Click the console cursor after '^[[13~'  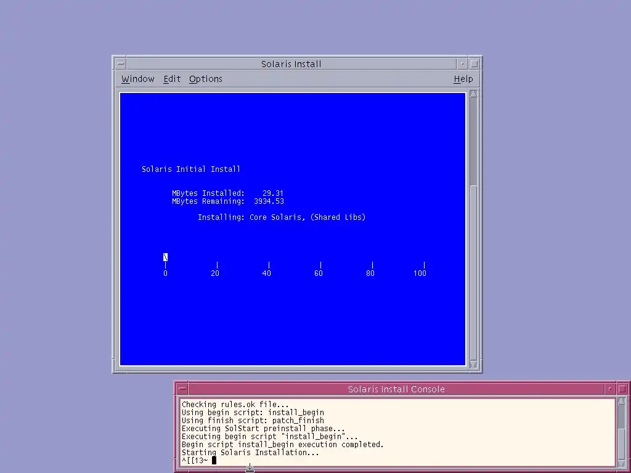click(214, 461)
